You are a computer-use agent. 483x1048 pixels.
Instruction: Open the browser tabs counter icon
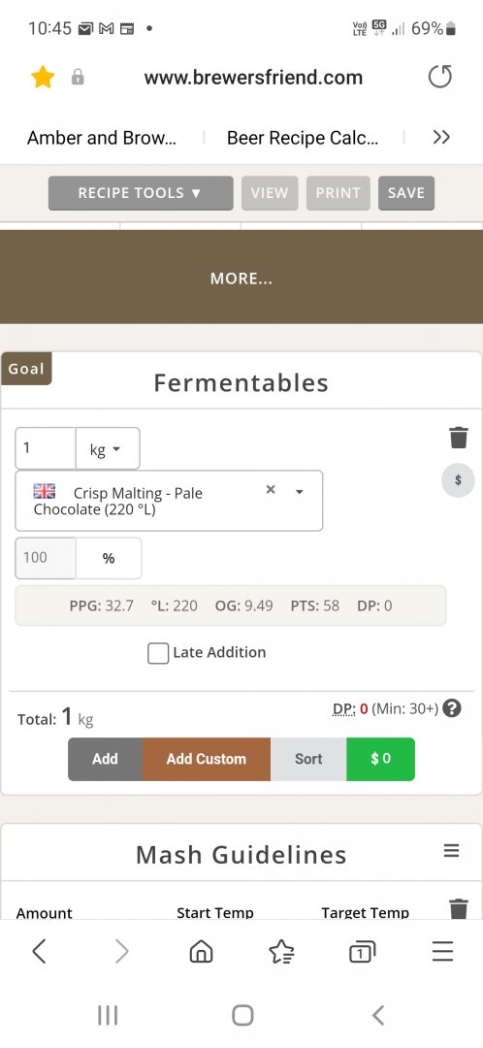[362, 951]
